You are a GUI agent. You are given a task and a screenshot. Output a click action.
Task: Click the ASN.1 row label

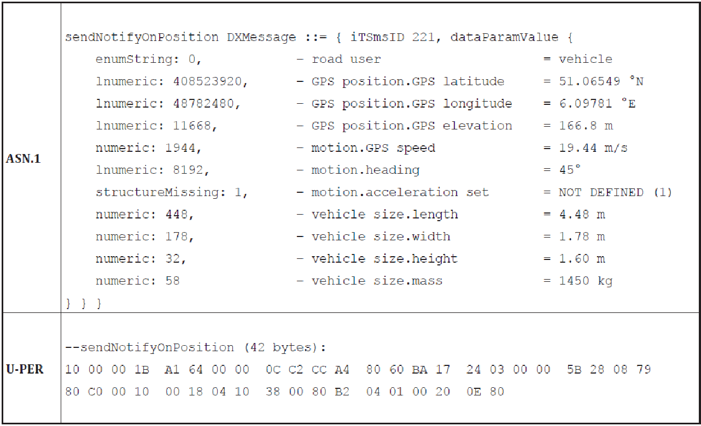pos(23,159)
